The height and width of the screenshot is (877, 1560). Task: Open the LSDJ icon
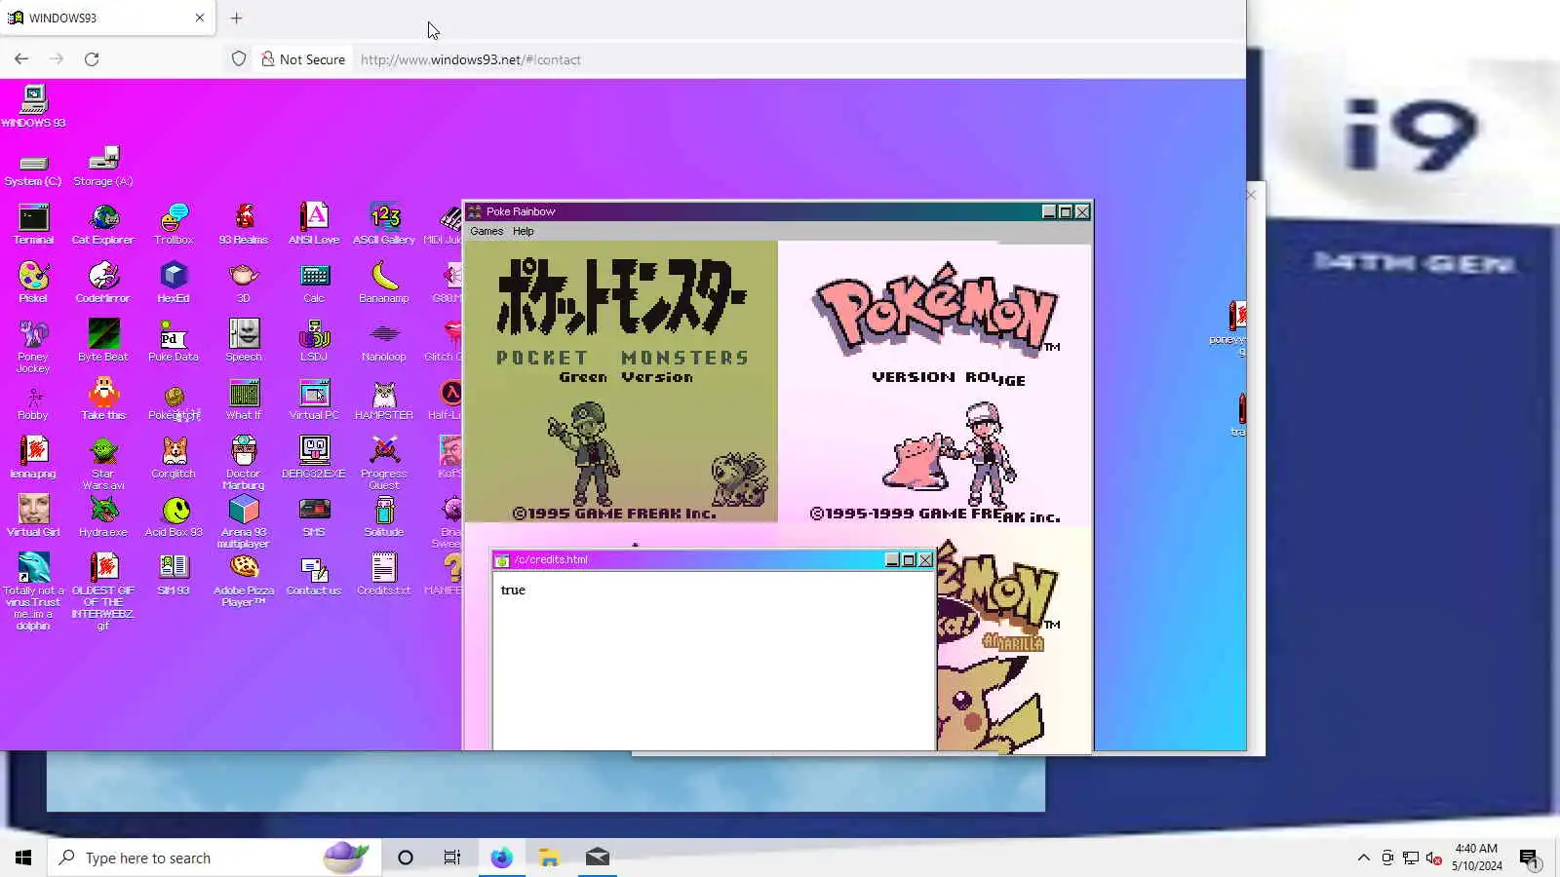[314, 341]
